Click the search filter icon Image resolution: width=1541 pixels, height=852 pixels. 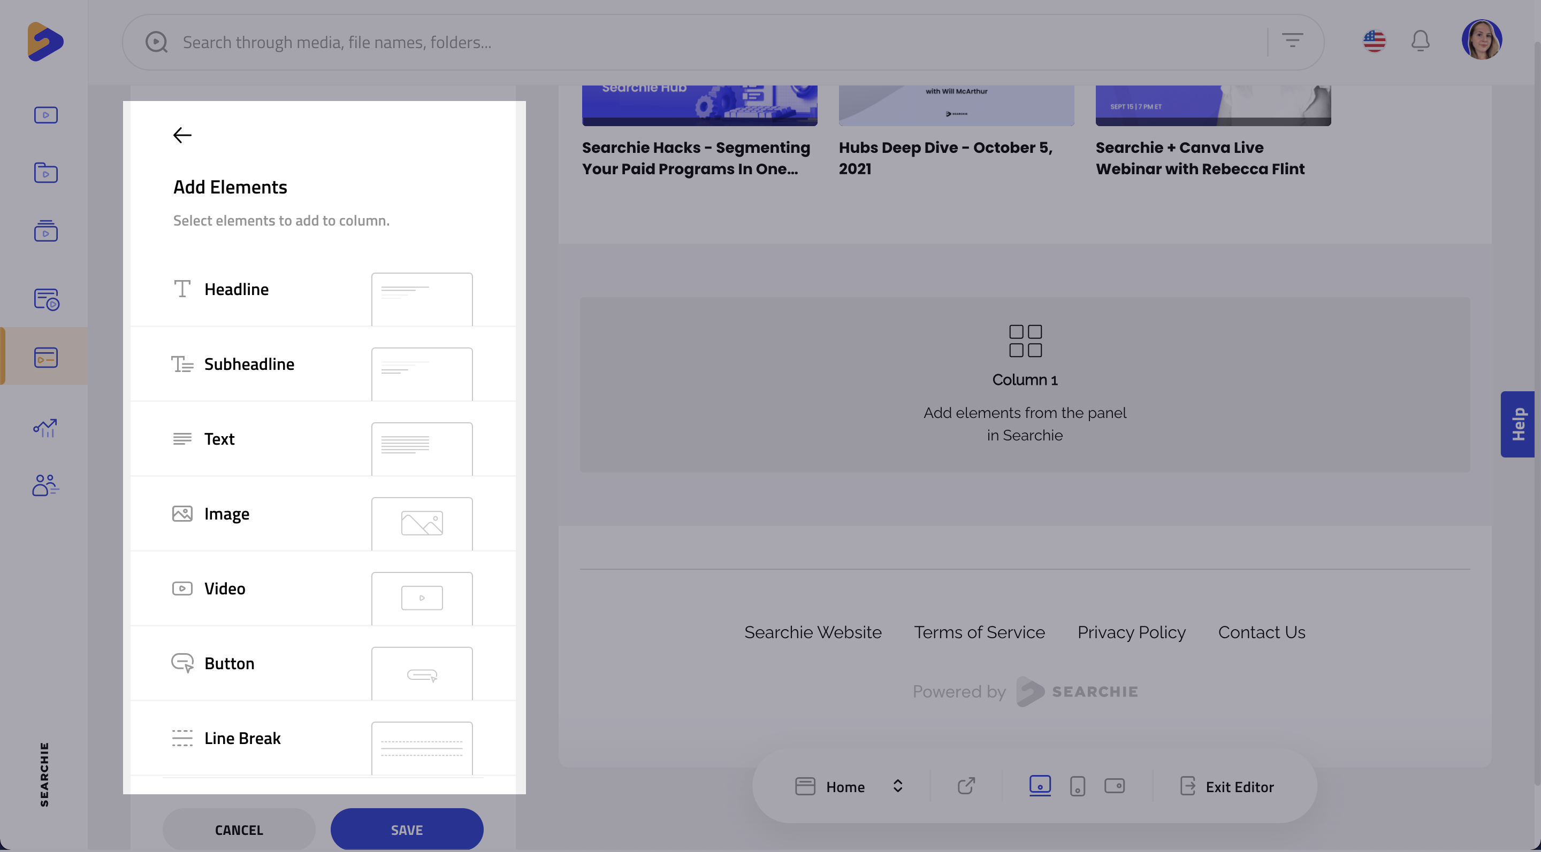pos(1292,41)
